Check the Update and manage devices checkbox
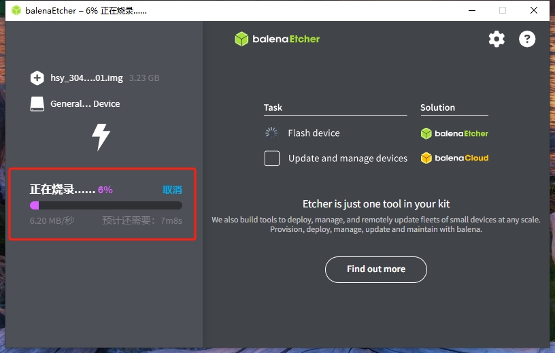The height and width of the screenshot is (353, 555). coord(272,158)
